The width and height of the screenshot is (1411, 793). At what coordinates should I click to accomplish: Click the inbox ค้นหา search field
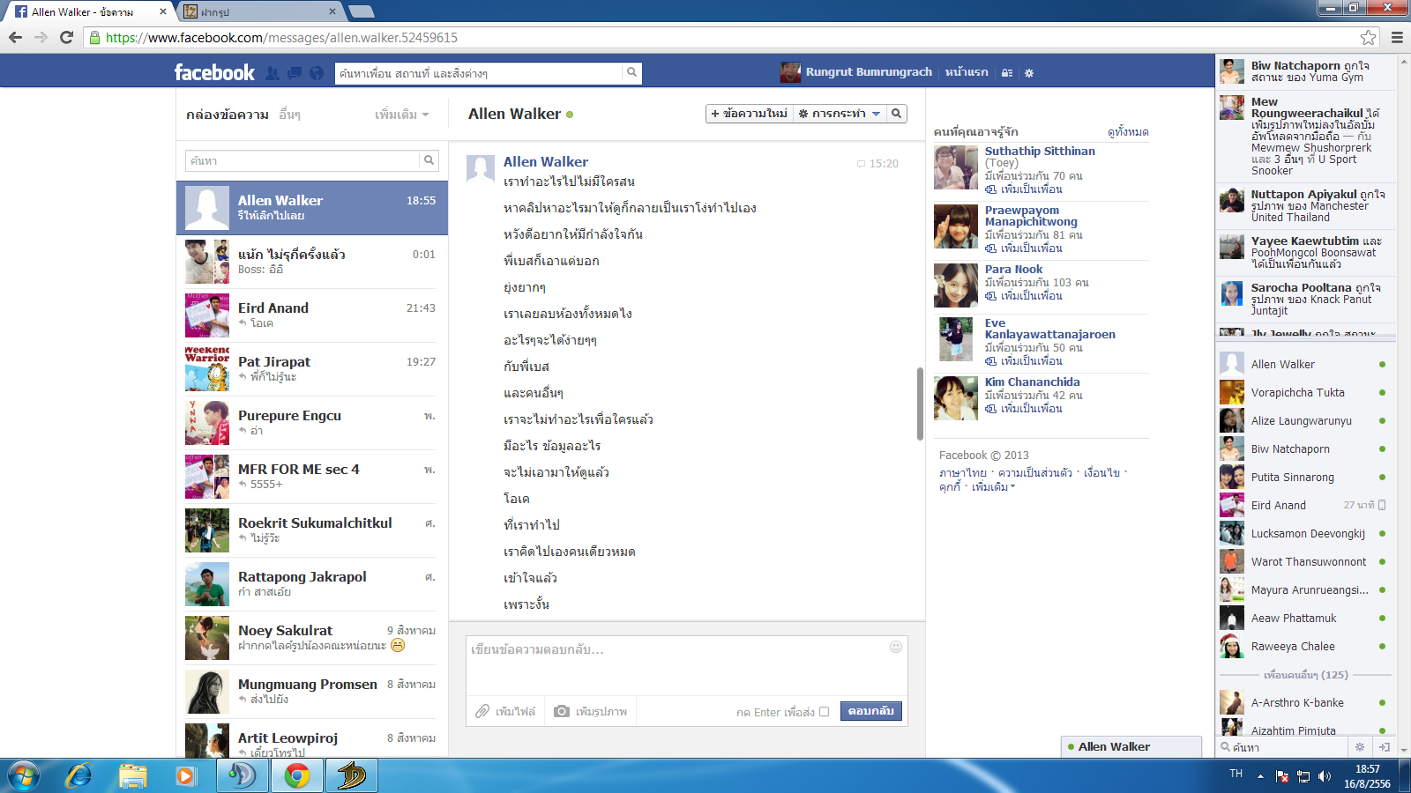click(302, 160)
